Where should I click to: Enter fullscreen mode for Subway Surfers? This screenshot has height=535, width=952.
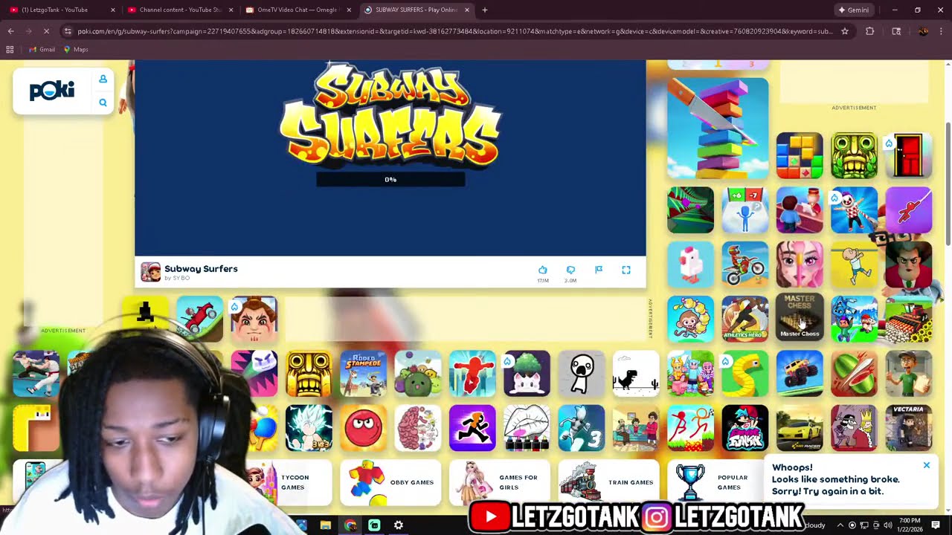(626, 270)
